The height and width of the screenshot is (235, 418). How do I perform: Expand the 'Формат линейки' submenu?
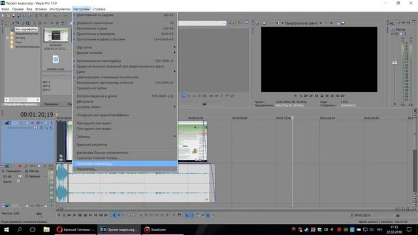pyautogui.click(x=125, y=53)
